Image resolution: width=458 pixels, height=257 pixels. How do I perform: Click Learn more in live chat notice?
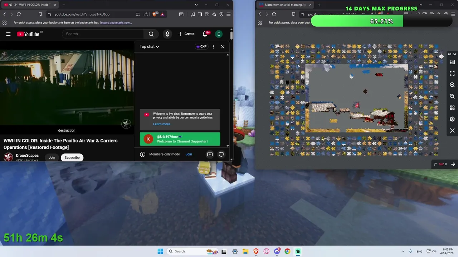[161, 124]
